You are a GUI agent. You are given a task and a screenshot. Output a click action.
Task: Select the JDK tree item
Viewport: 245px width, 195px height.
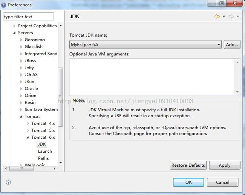pyautogui.click(x=42, y=144)
